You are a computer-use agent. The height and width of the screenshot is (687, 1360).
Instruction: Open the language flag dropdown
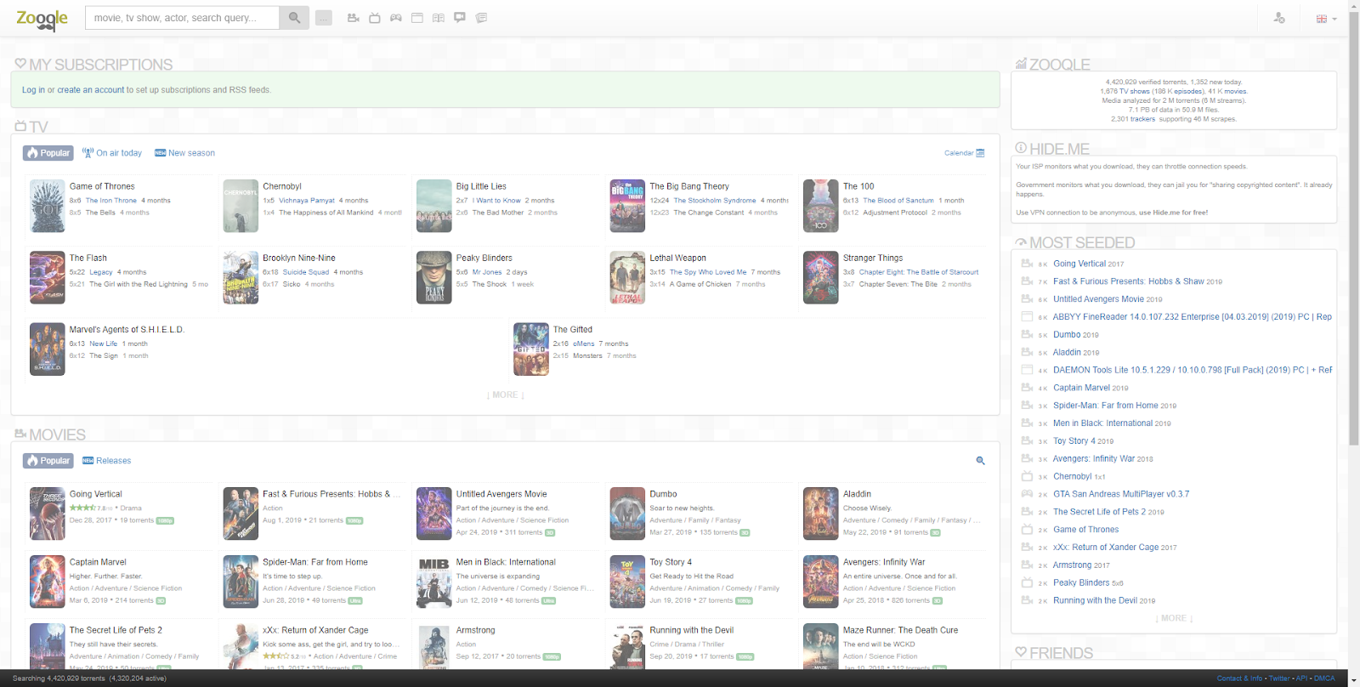1326,19
